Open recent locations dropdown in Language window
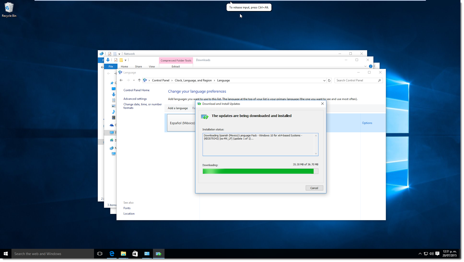464x262 pixels. tap(134, 80)
